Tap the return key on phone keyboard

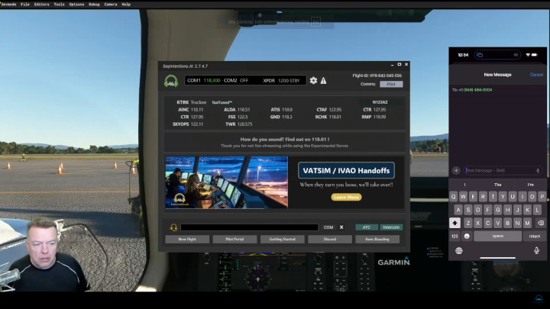[x=534, y=236]
